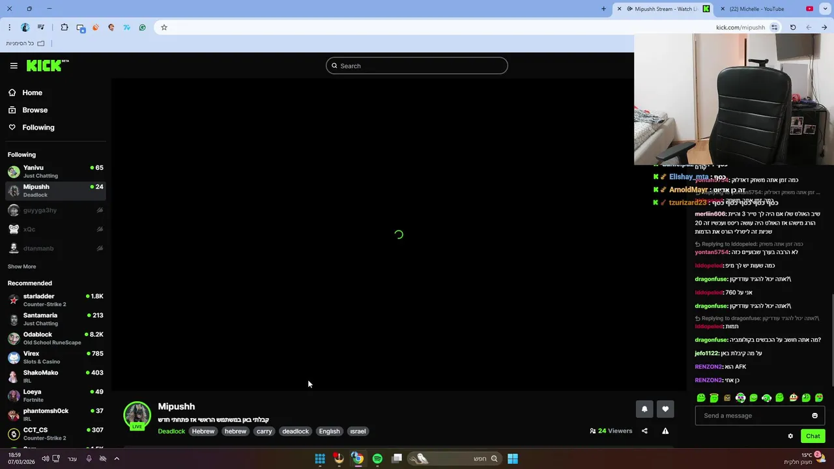Open recommended channel phantomsh0ck
Image resolution: width=834 pixels, height=469 pixels.
pos(55,414)
